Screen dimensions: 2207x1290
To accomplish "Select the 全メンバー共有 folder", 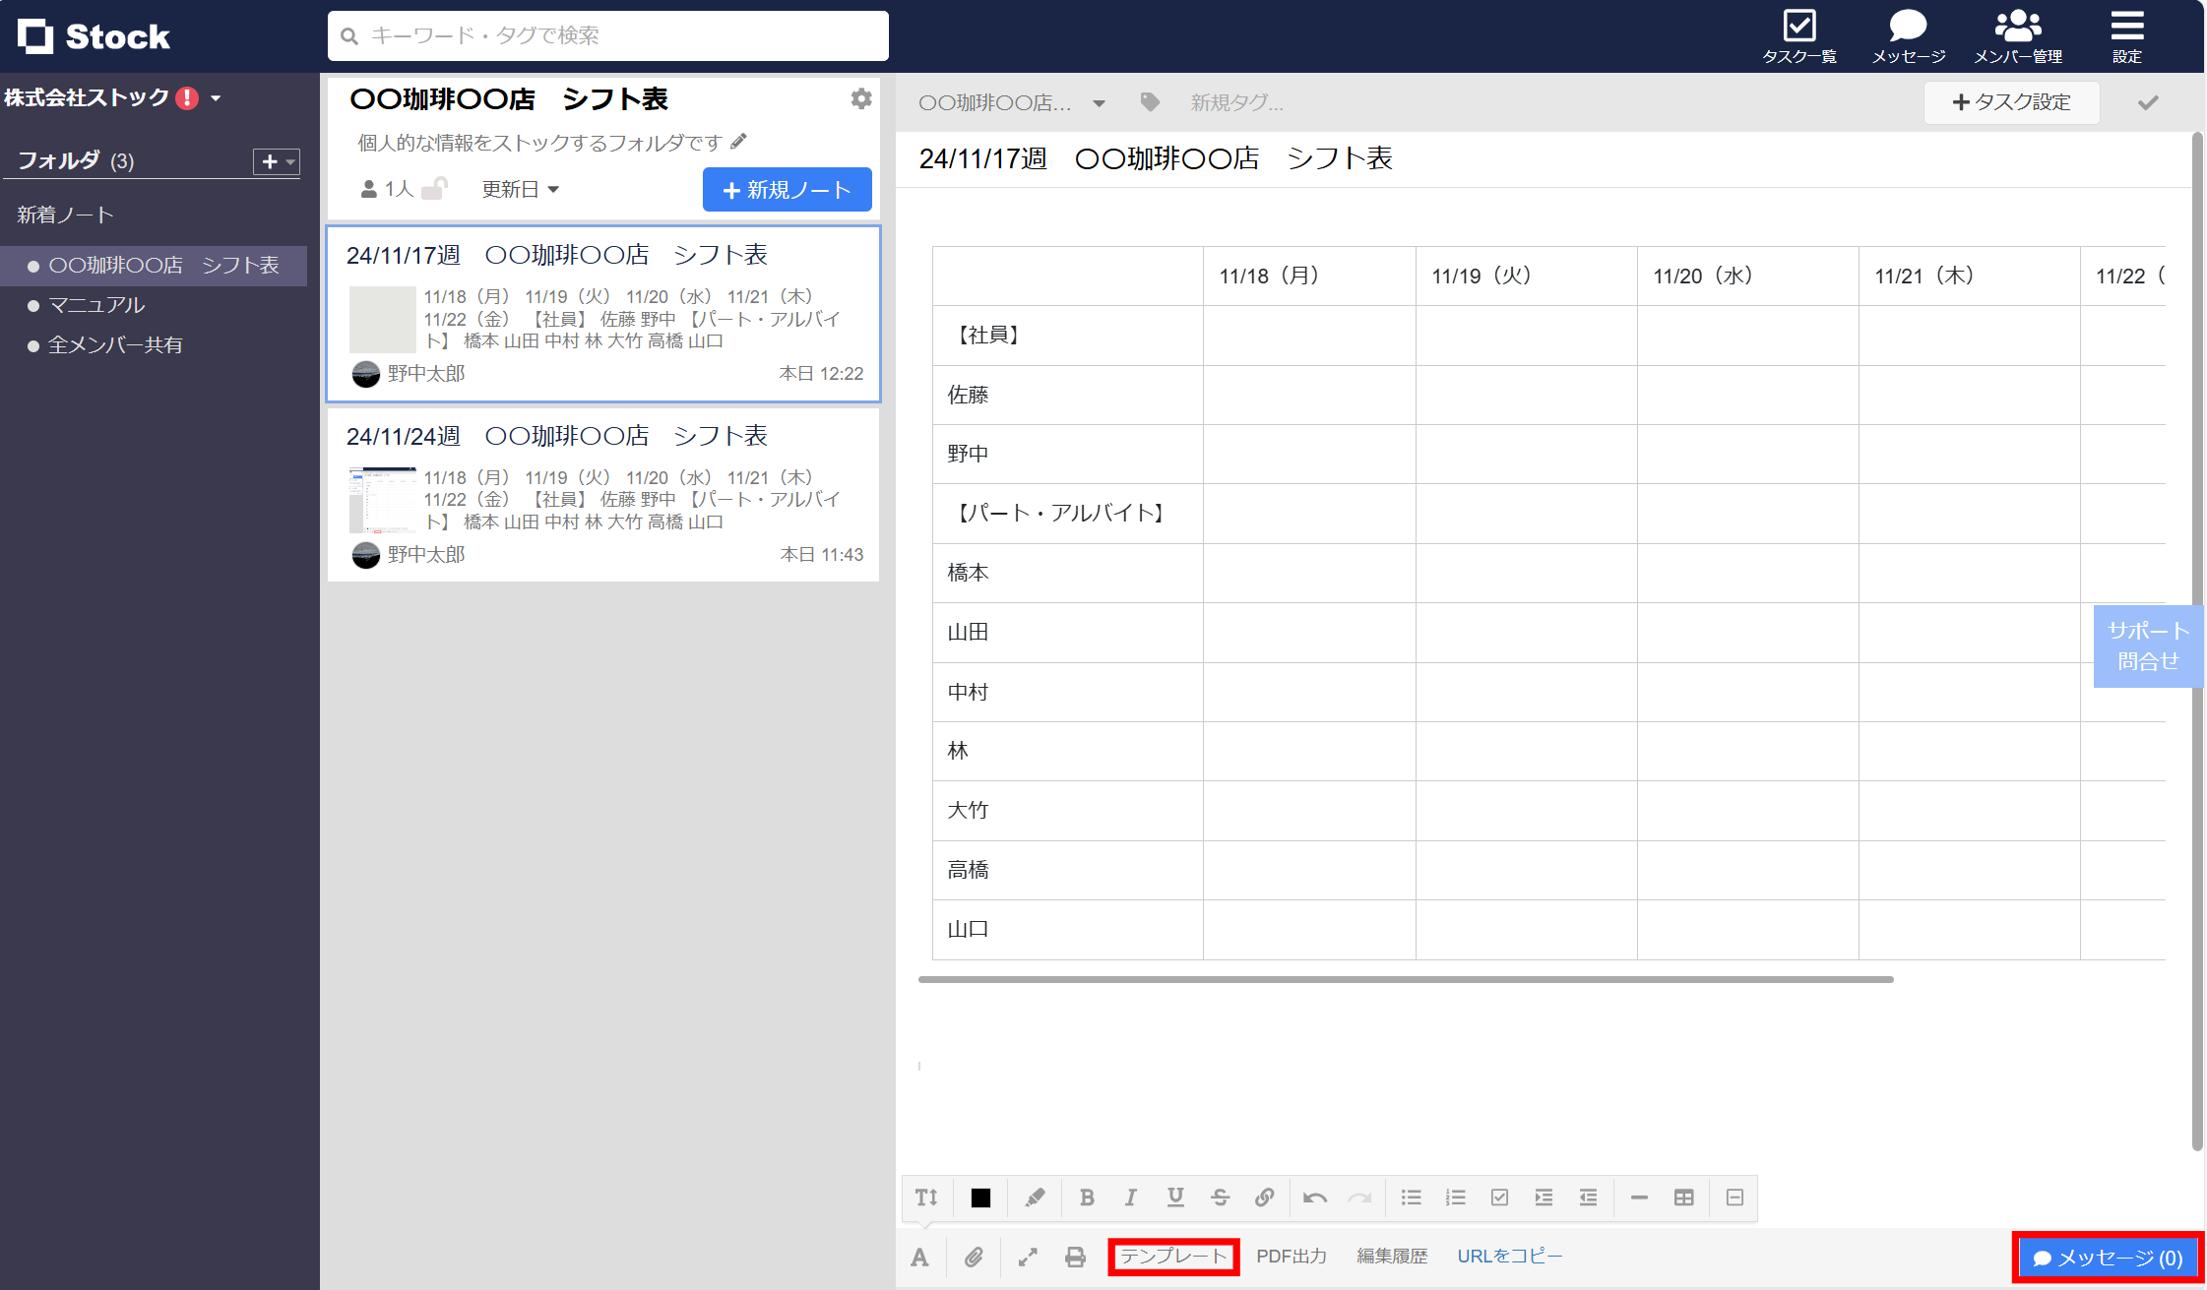I will [115, 344].
